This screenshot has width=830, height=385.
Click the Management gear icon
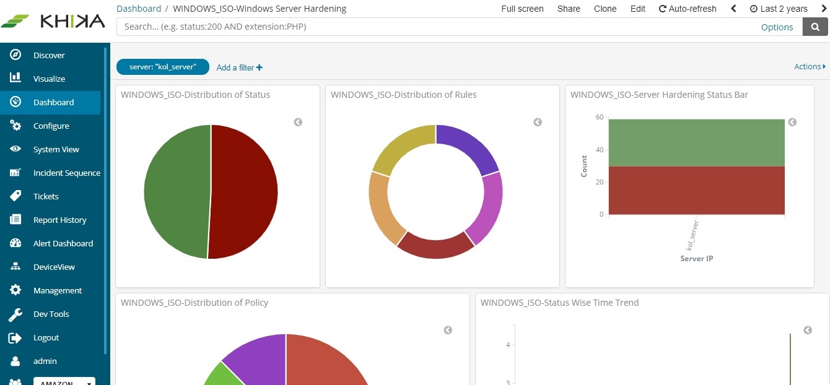tap(15, 290)
